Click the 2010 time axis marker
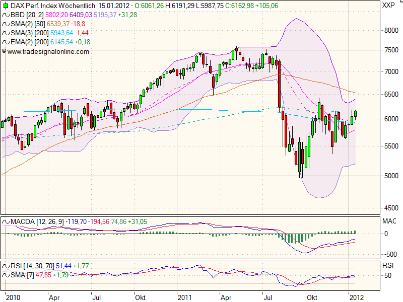Image resolution: width=403 pixels, height=302 pixels. 13,297
